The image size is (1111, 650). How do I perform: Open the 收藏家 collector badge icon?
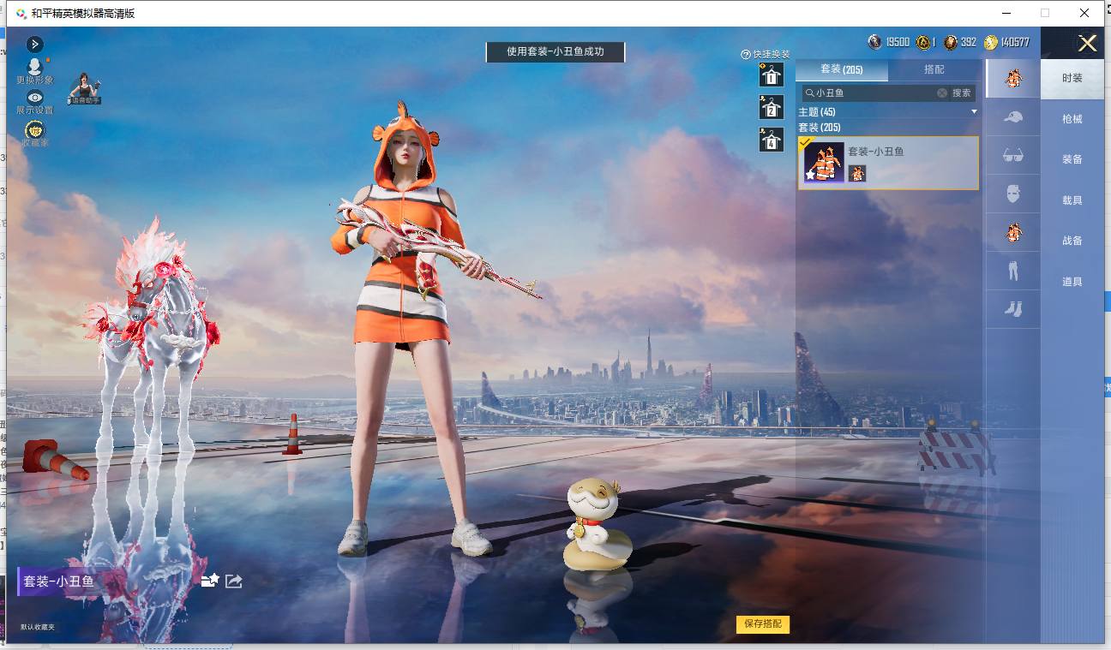click(x=35, y=129)
